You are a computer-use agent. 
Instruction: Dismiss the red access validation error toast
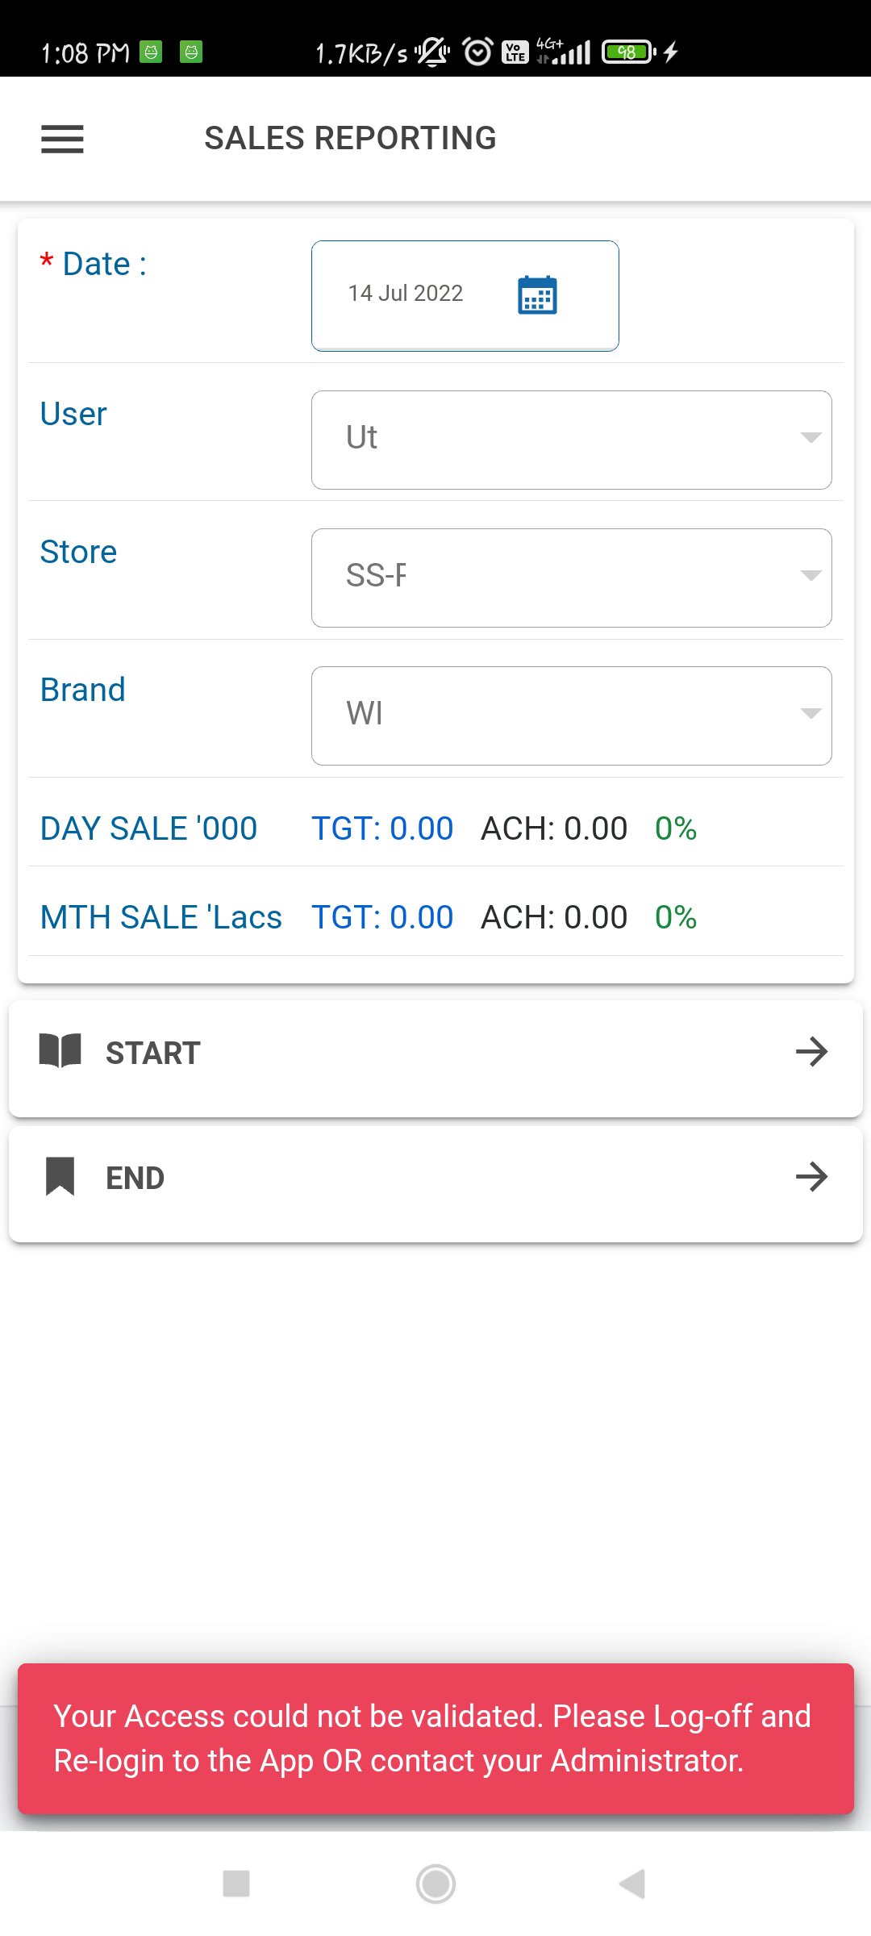(435, 1738)
